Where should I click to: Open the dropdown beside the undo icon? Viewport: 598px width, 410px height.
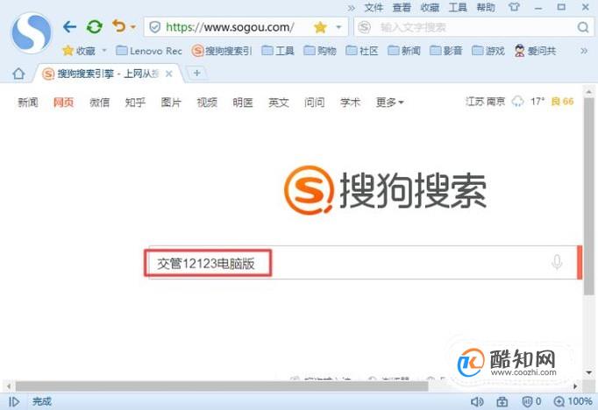[x=133, y=27]
